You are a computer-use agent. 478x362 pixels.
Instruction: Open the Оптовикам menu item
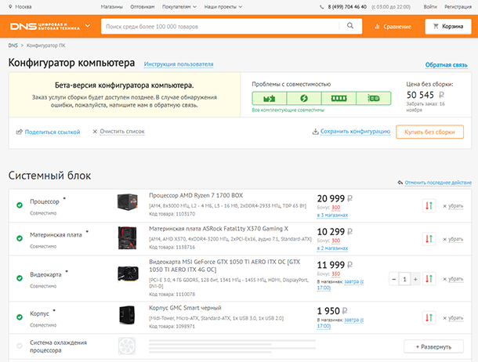pos(143,7)
